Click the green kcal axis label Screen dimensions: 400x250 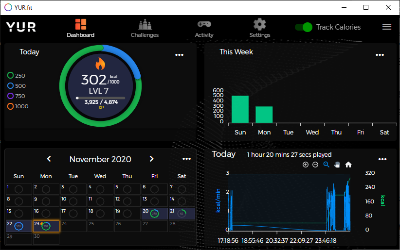pyautogui.click(x=382, y=200)
